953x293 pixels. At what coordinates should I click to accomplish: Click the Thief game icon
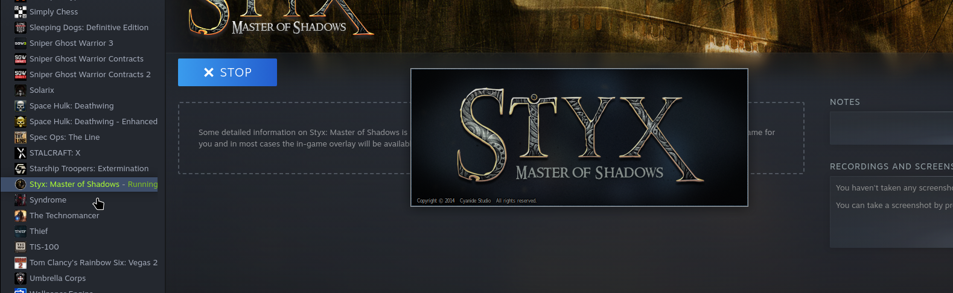21,231
